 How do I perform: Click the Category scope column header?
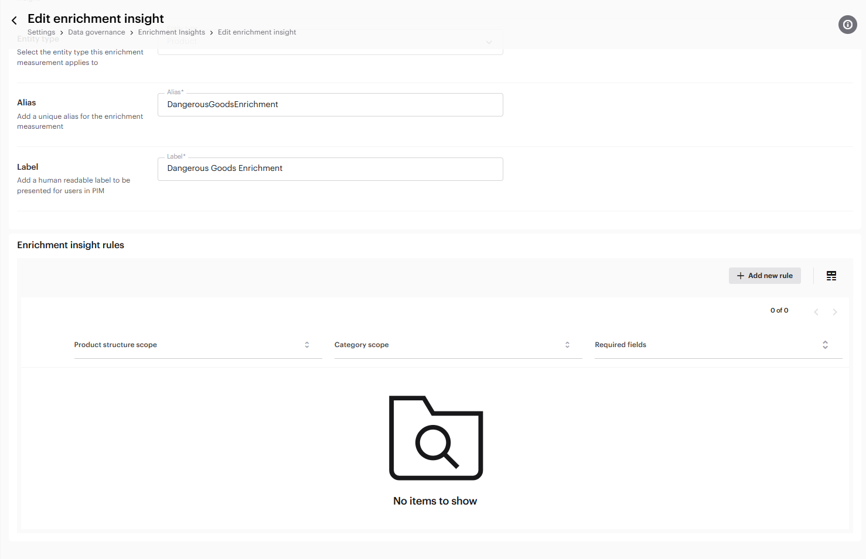pos(362,345)
